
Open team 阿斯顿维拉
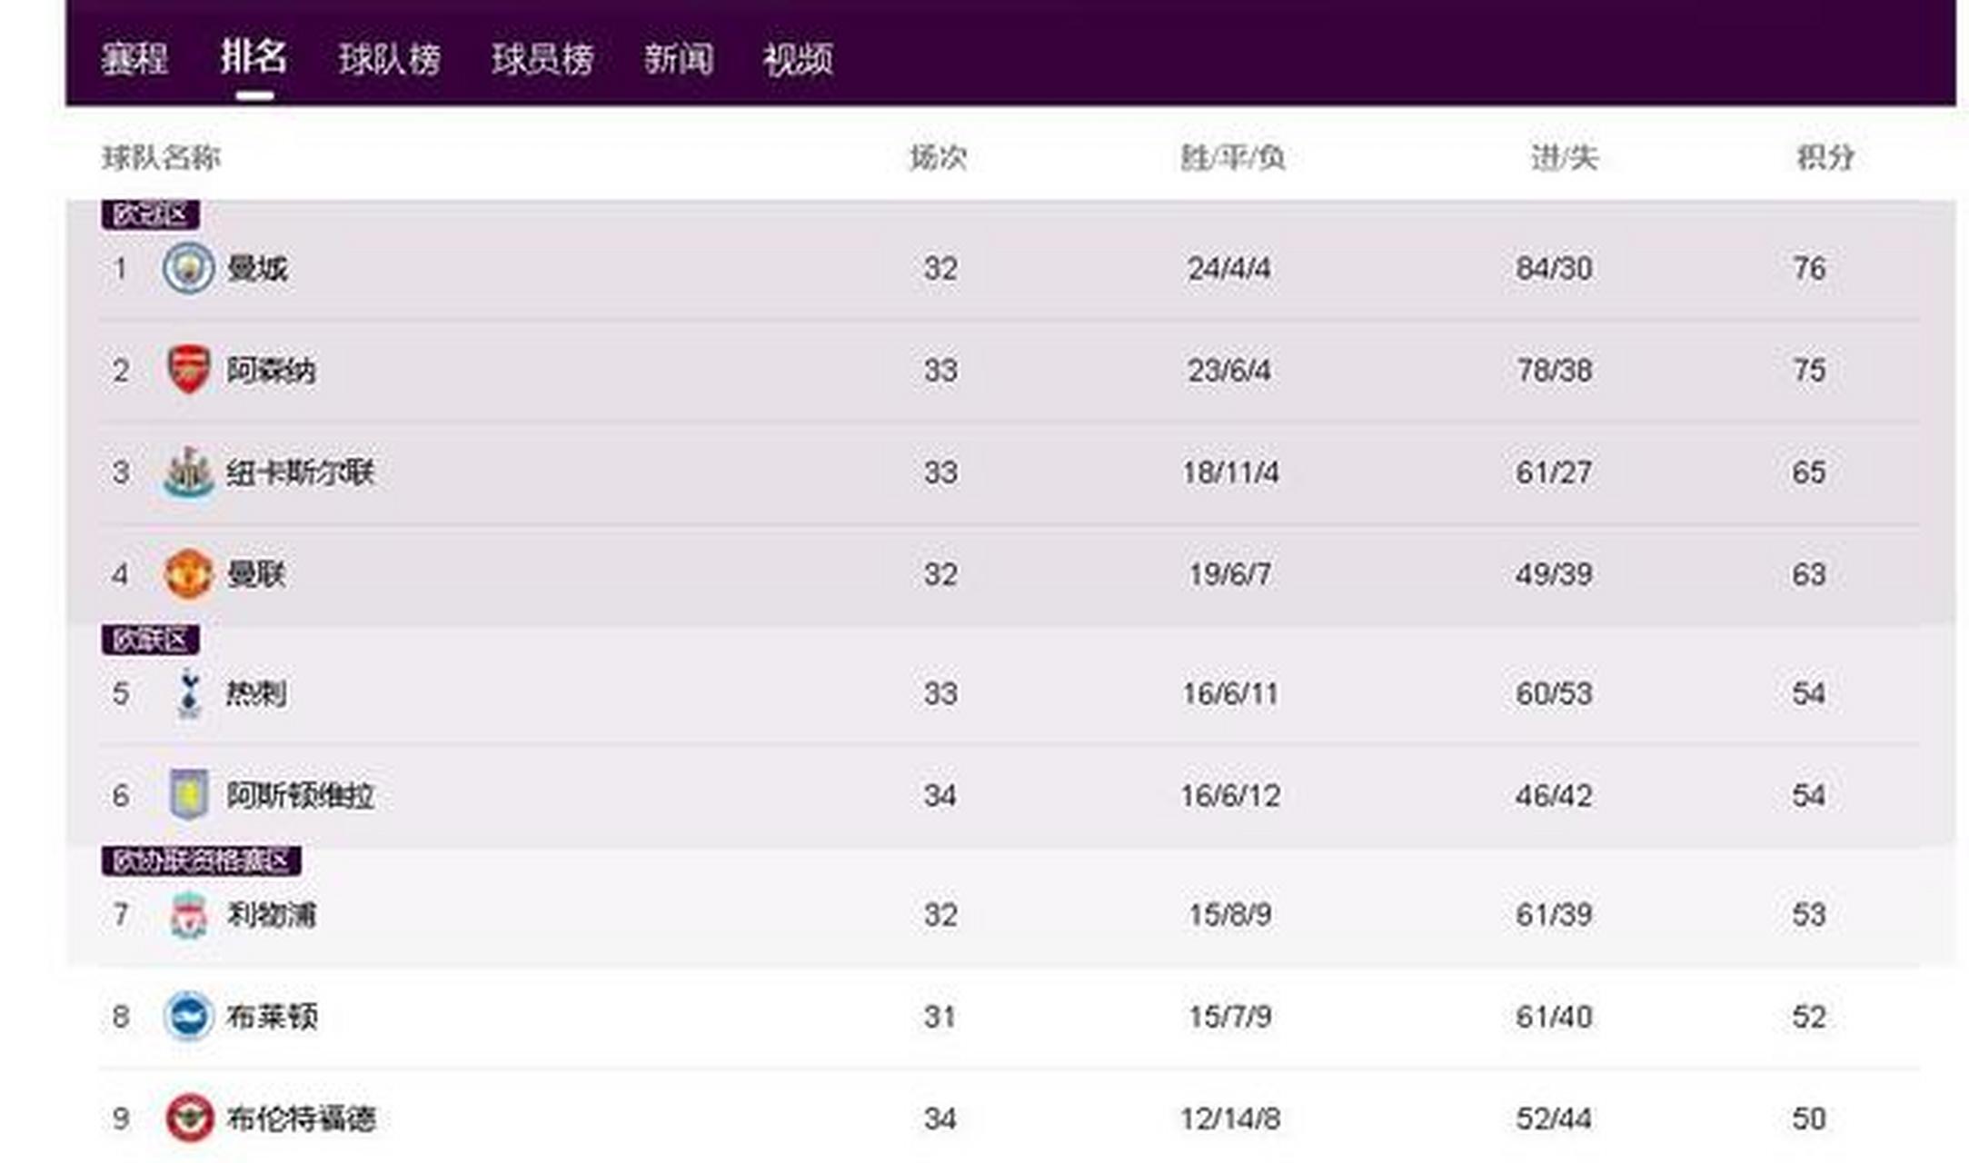[x=301, y=796]
